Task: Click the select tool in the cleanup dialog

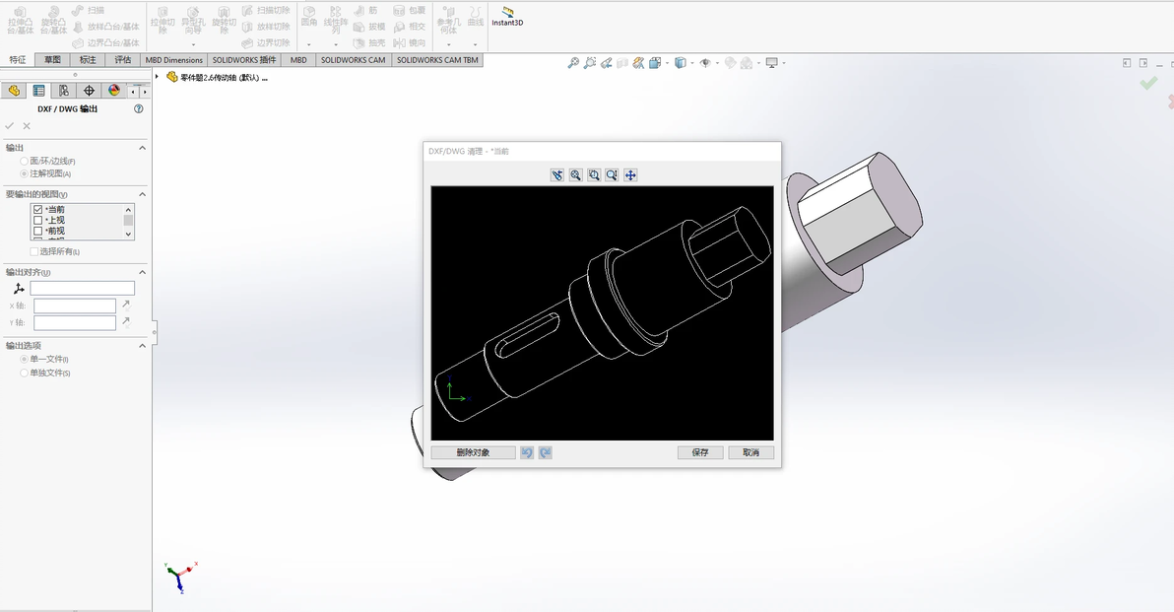Action: pos(557,175)
